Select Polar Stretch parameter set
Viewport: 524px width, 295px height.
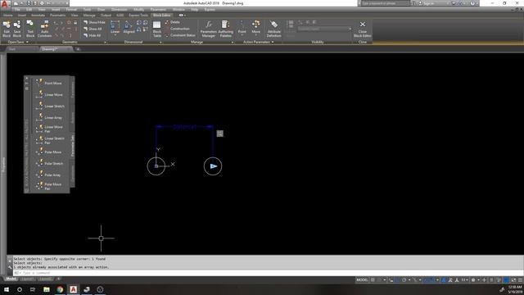click(51, 163)
